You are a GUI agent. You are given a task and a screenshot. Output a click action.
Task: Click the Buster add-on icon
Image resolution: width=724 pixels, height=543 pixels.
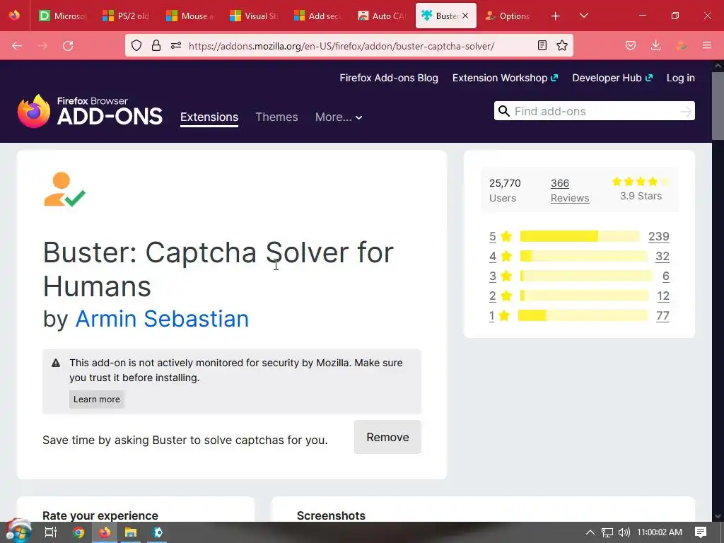[64, 189]
